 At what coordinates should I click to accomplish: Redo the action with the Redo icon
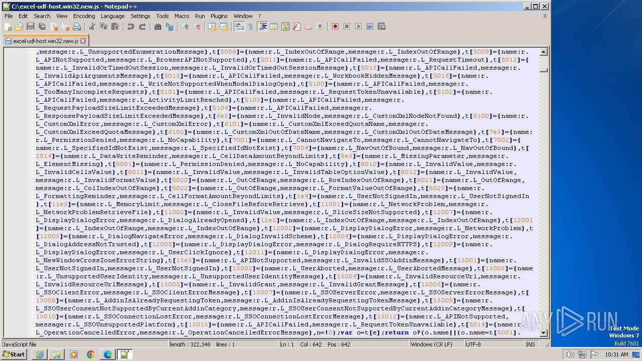(x=142, y=27)
